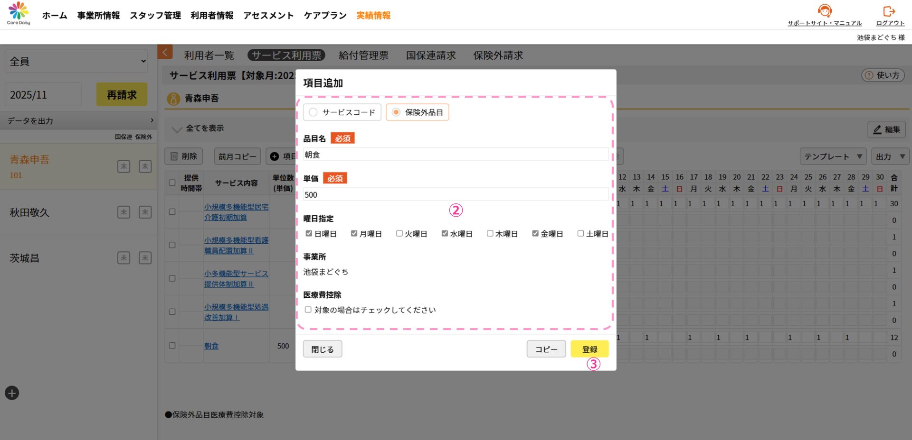Expand the データを出力 section
The width and height of the screenshot is (912, 440).
[78, 121]
